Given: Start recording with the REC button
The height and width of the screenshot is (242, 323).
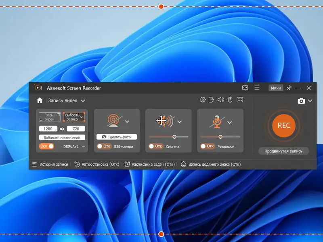Looking at the screenshot, I should pyautogui.click(x=284, y=125).
